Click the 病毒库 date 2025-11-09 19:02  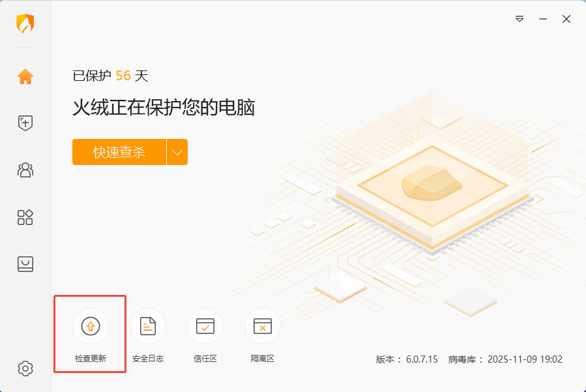tap(525, 359)
